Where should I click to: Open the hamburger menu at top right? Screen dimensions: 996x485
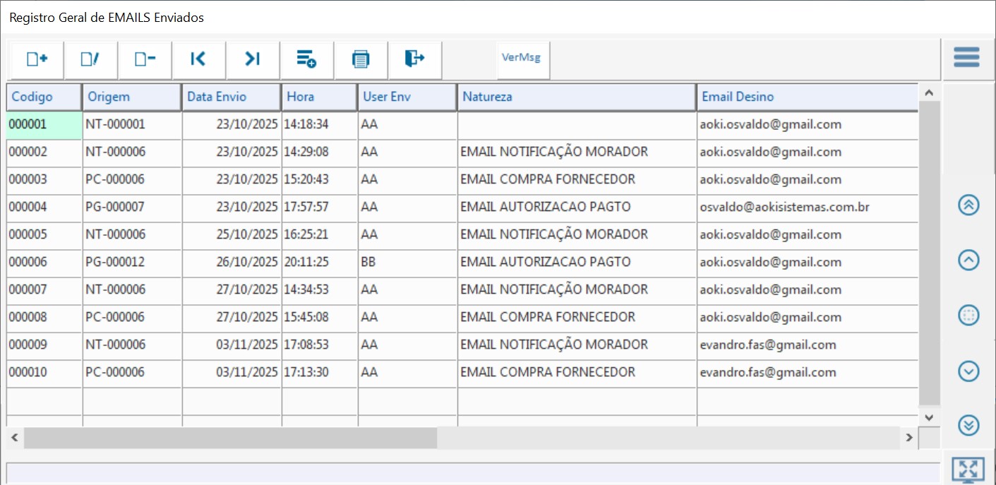pos(966,57)
